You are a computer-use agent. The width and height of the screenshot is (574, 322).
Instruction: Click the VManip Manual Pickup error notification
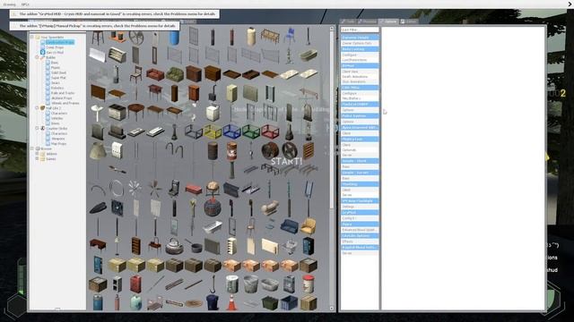(94, 26)
